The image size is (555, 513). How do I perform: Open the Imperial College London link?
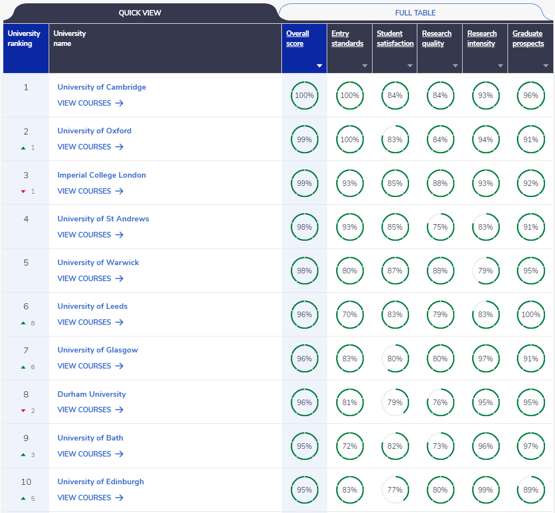pos(102,175)
